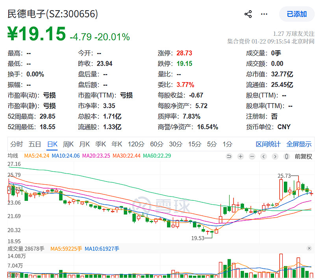315x279 pixels.
Task: Zoom in chart with plus icon
Action: click(241, 156)
